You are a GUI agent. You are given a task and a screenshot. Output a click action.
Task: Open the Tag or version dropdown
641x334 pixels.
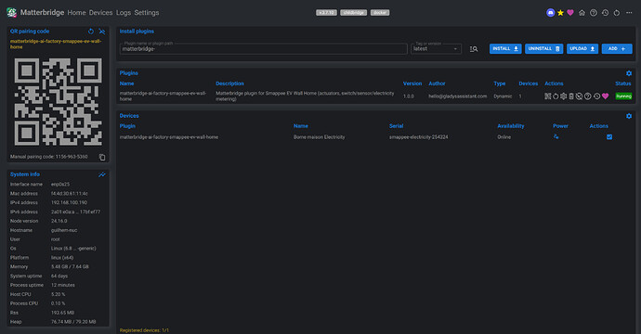tap(436, 48)
